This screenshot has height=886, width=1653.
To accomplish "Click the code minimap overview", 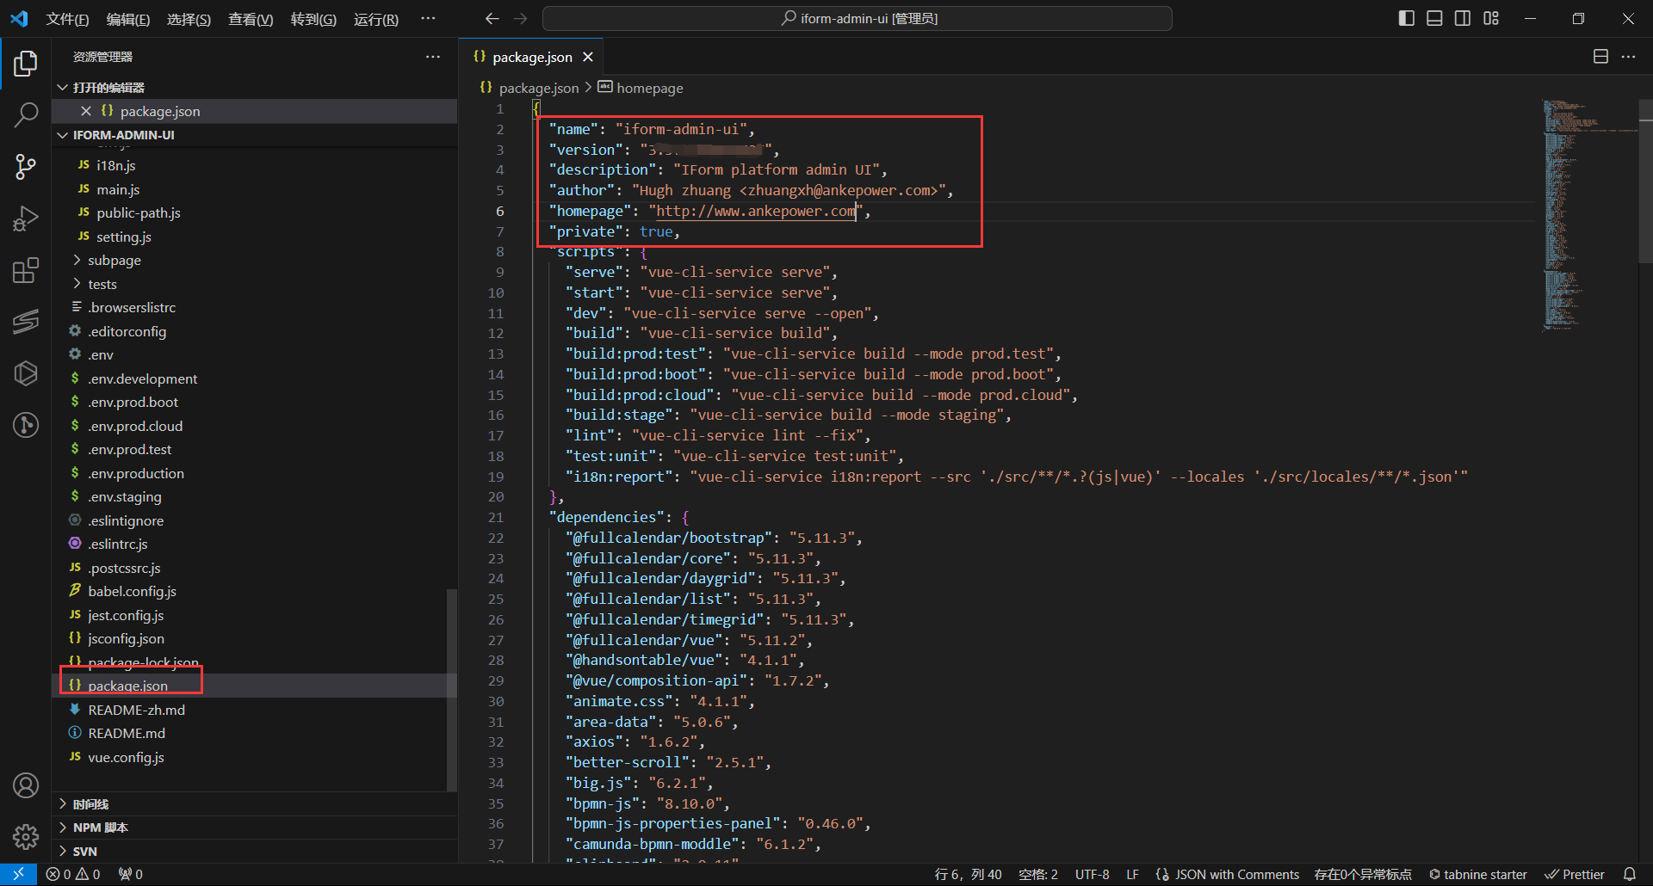I will pos(1563,215).
